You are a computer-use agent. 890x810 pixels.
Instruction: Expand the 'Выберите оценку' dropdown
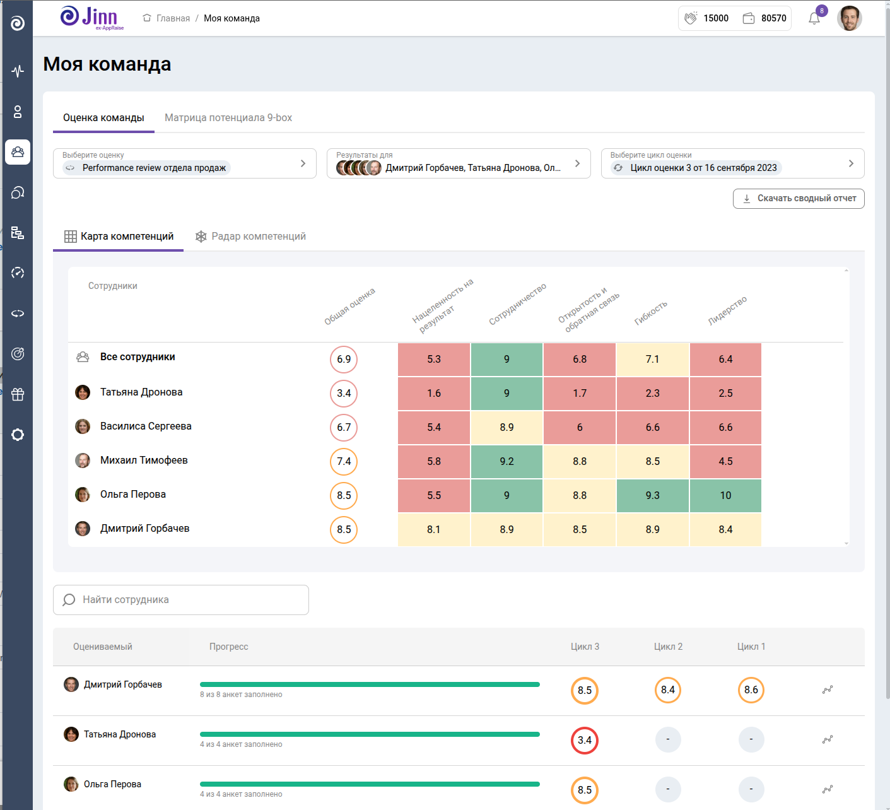184,163
